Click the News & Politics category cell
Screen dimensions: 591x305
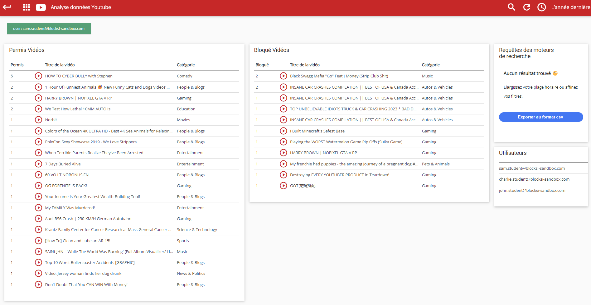(191, 273)
